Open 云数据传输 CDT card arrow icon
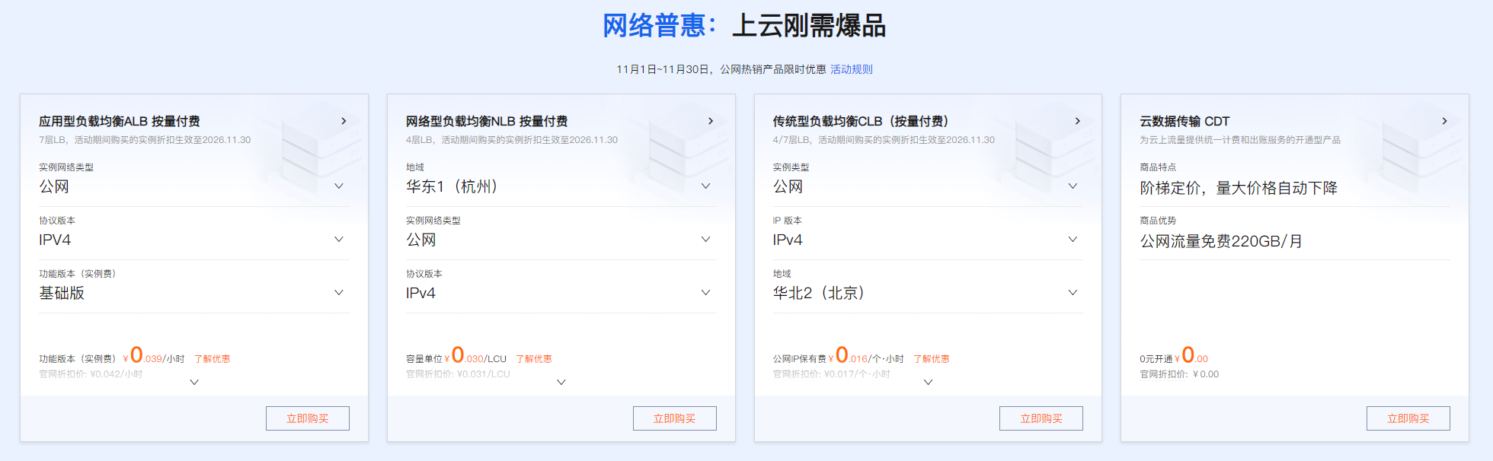The width and height of the screenshot is (1493, 461). pyautogui.click(x=1444, y=121)
